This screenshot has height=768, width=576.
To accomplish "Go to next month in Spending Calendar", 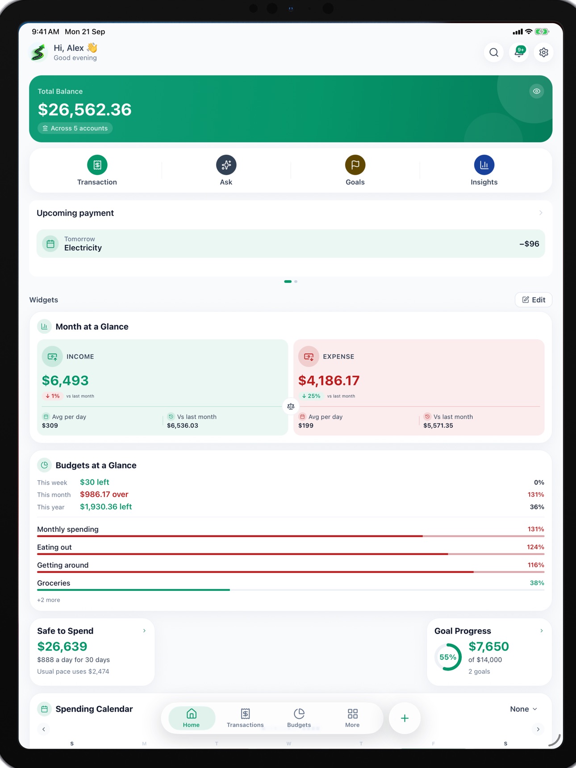I will 538,729.
